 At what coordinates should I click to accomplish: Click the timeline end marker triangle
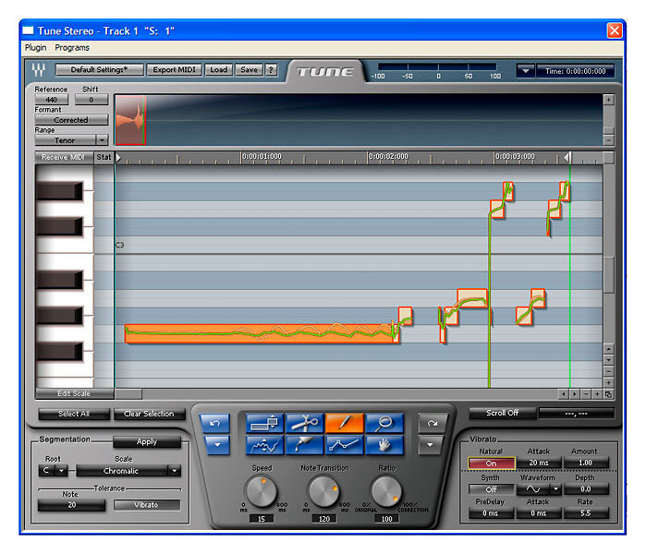tap(567, 157)
